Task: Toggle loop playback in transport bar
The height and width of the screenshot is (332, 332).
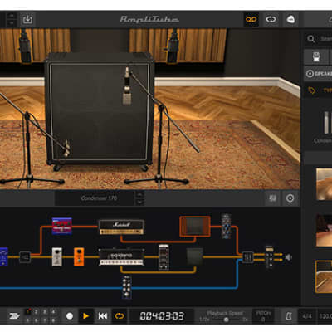Action: click(120, 315)
